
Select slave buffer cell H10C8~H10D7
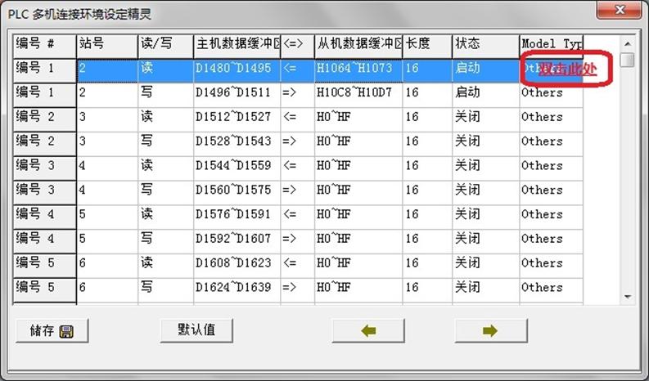tap(358, 96)
